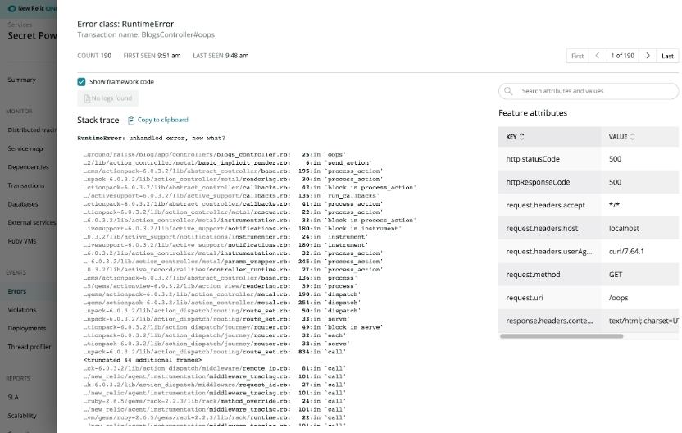Screen dimensions: 682x433
Task: Click the basic_implicit_render.rb stack trace line
Action: tap(226, 162)
